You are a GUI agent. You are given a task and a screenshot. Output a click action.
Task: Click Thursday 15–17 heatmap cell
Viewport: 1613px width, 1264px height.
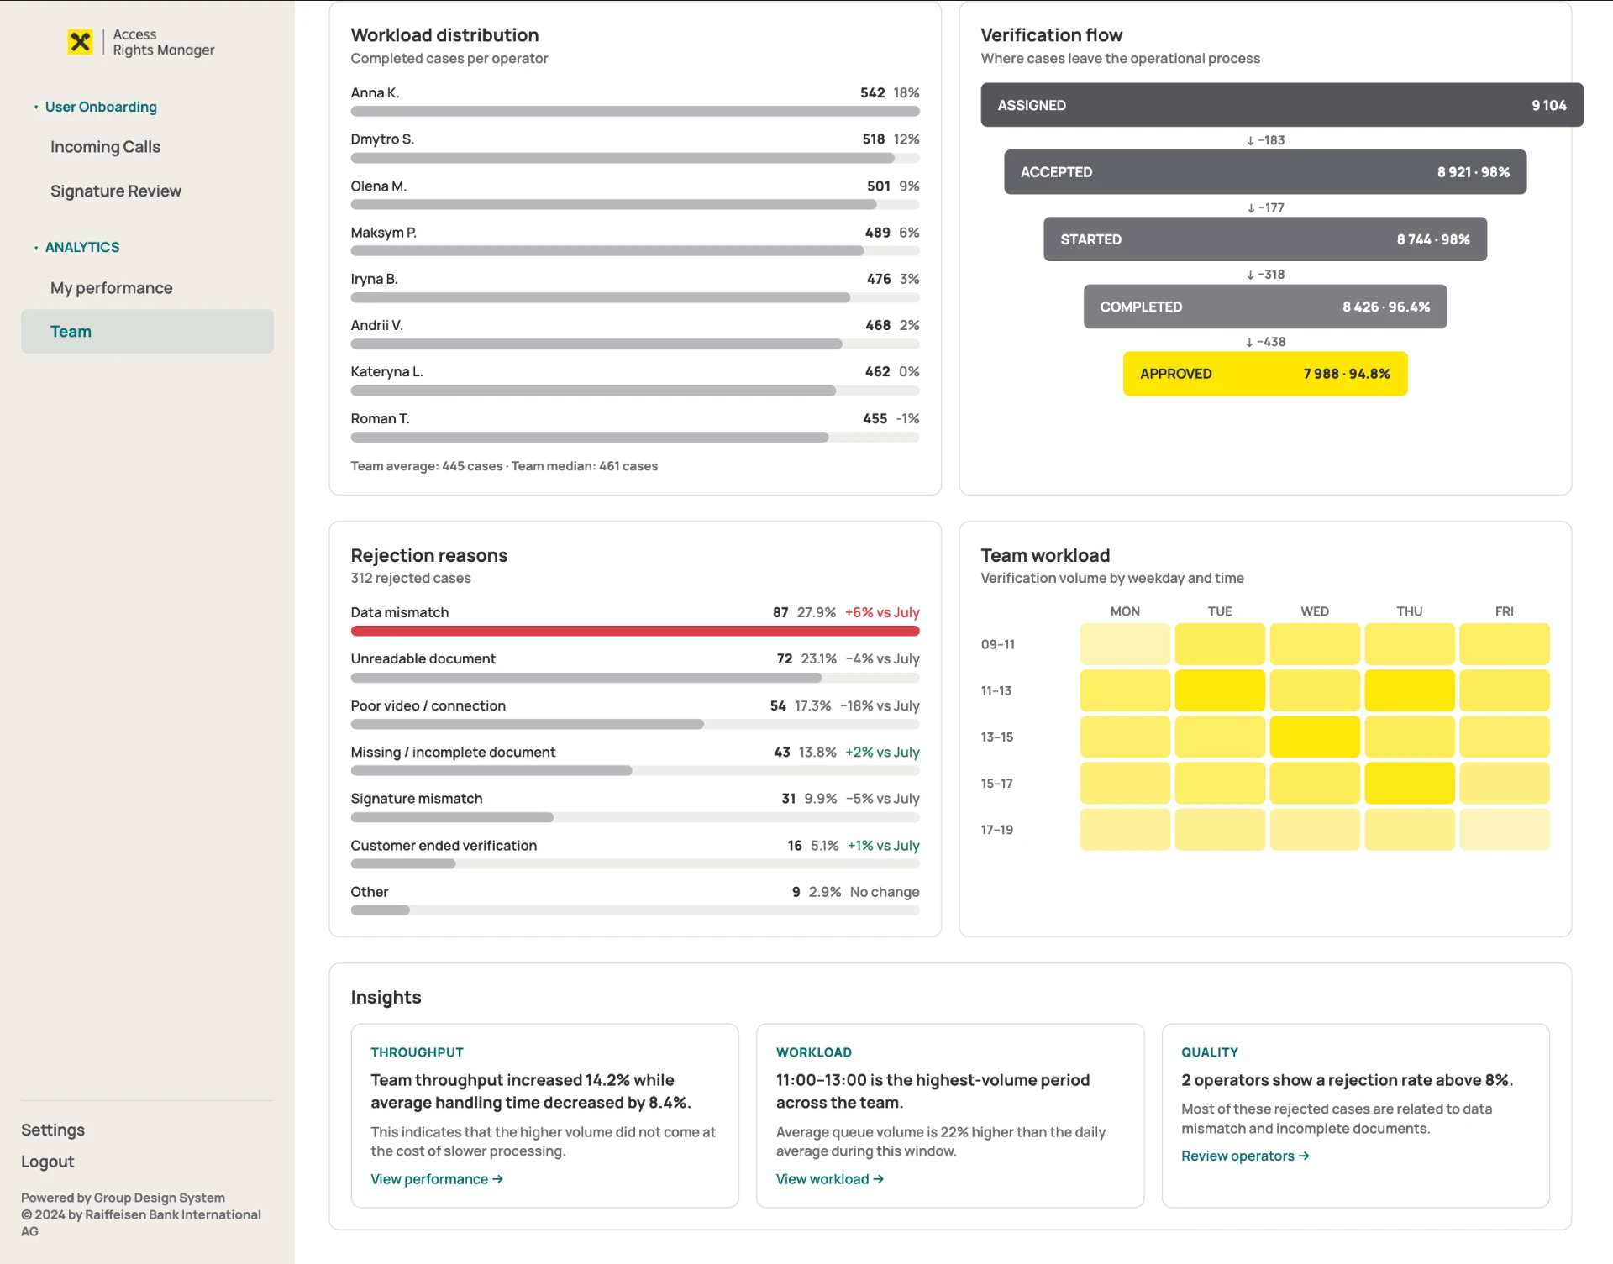(1410, 784)
